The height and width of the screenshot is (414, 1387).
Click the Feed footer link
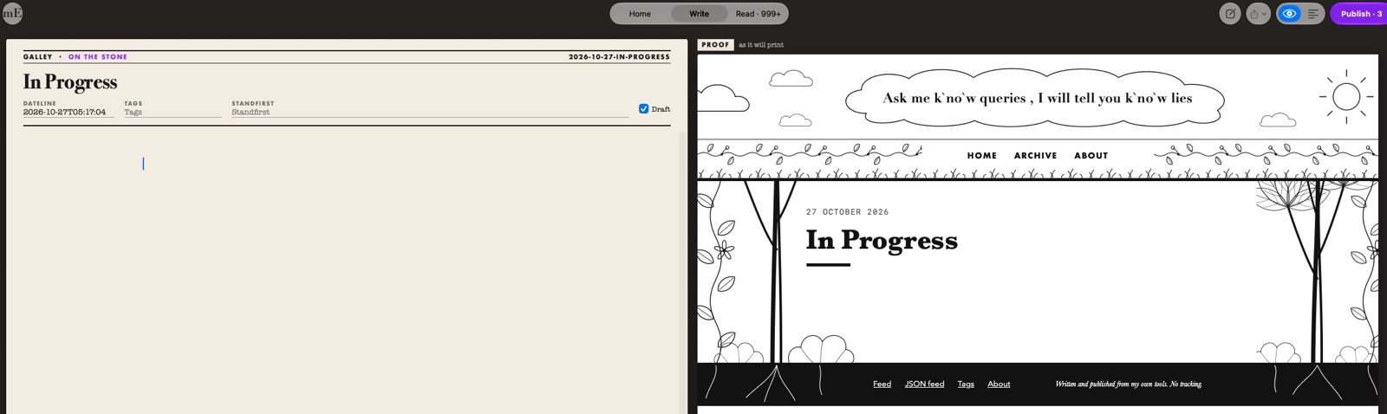coord(882,385)
